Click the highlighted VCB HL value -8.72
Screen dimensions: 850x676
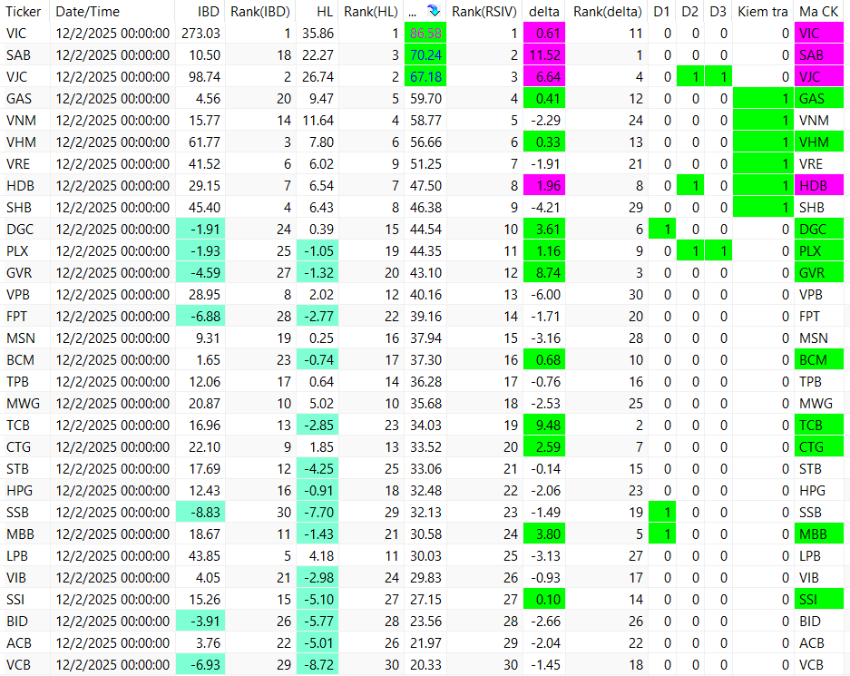tap(318, 664)
